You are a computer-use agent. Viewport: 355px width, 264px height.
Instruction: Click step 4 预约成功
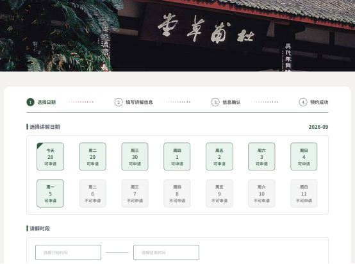click(x=313, y=102)
